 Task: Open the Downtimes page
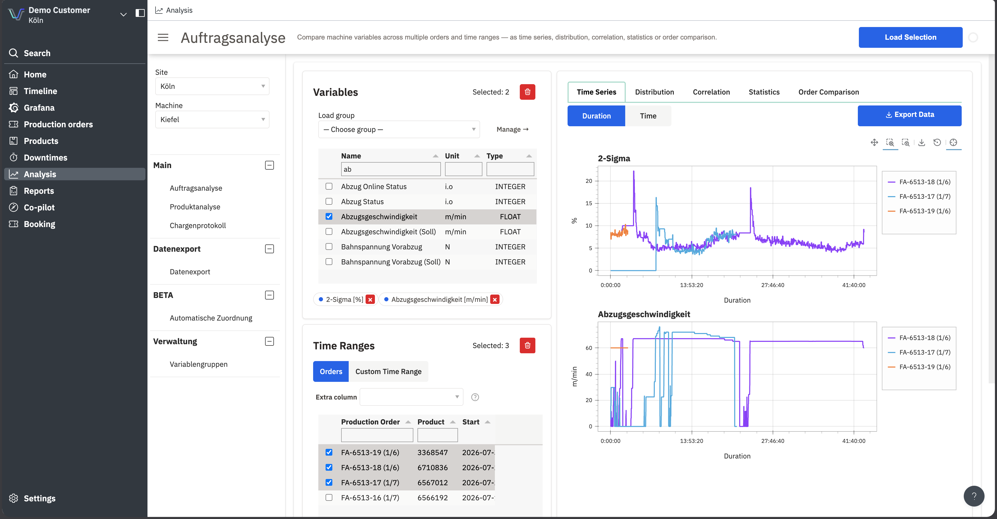pyautogui.click(x=74, y=158)
